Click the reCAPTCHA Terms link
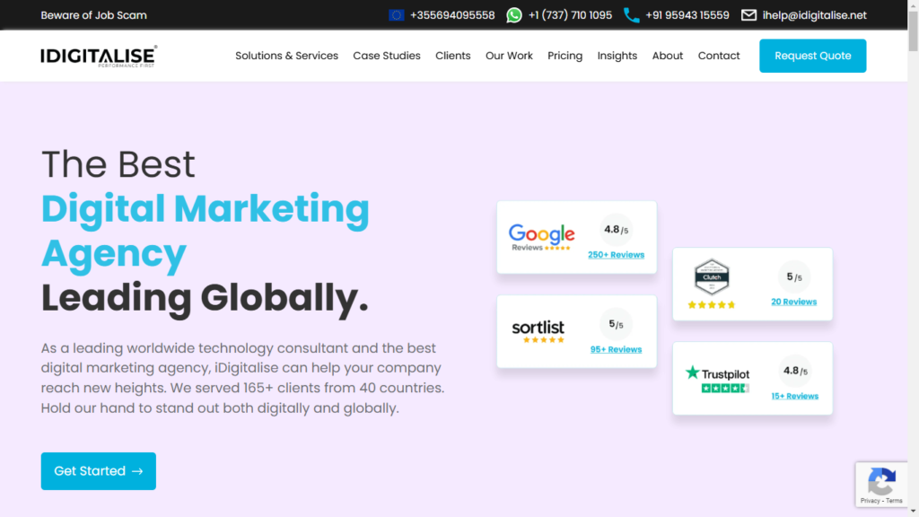This screenshot has height=517, width=919. point(895,501)
